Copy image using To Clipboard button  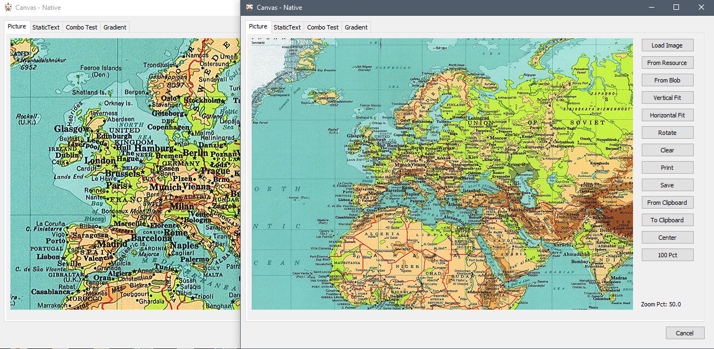pos(667,220)
